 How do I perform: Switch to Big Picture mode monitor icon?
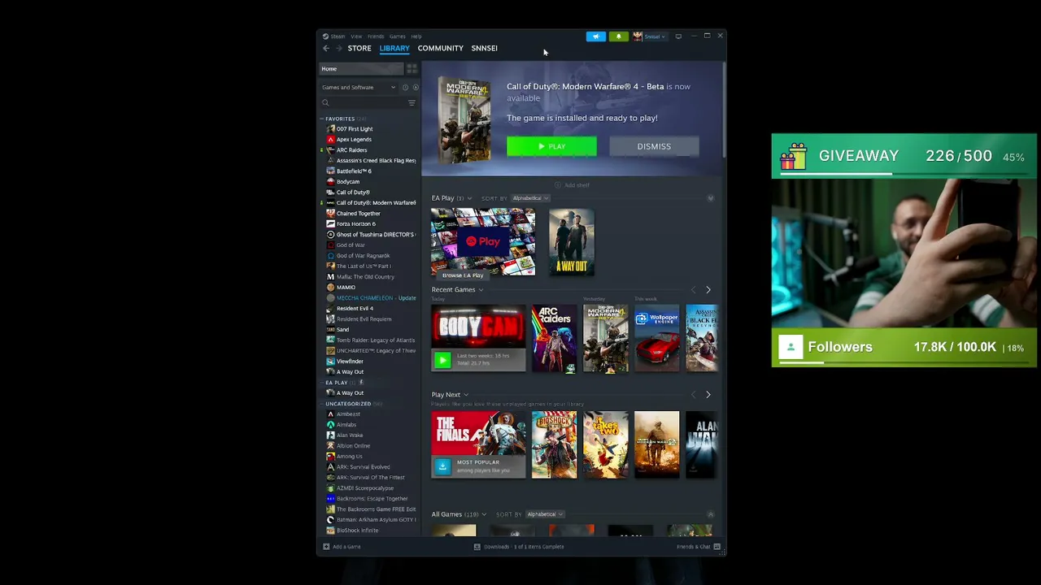(678, 37)
